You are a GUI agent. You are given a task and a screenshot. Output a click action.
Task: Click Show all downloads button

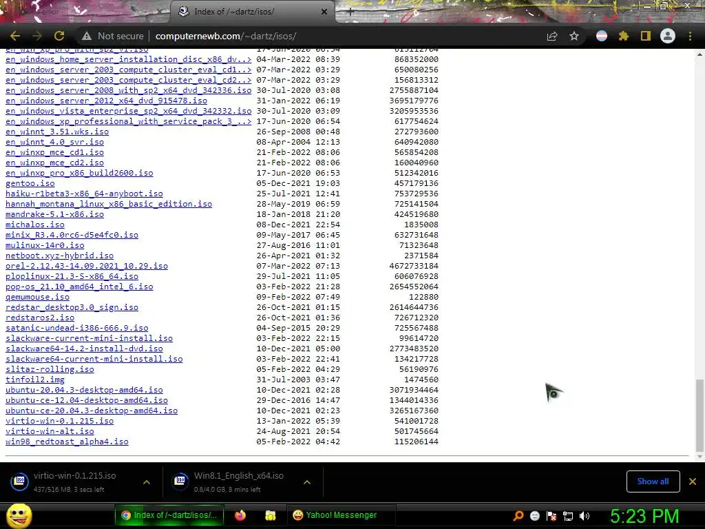[x=653, y=481]
